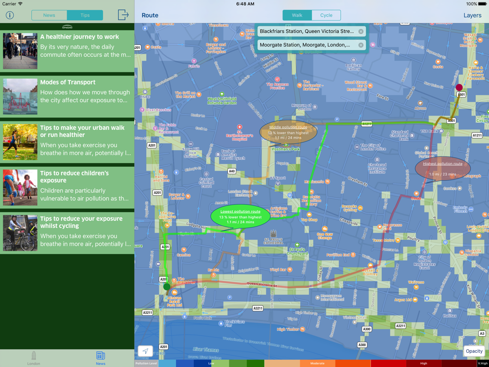Tap the Lowest pollution route bubble
This screenshot has height=367, width=489.
pyautogui.click(x=241, y=217)
